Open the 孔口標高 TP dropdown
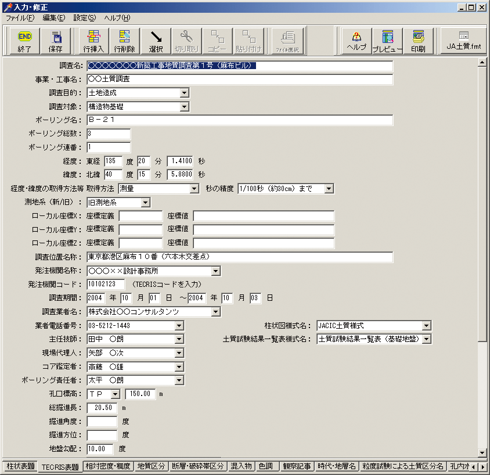Viewport: 490px width, 475px height. click(x=116, y=394)
